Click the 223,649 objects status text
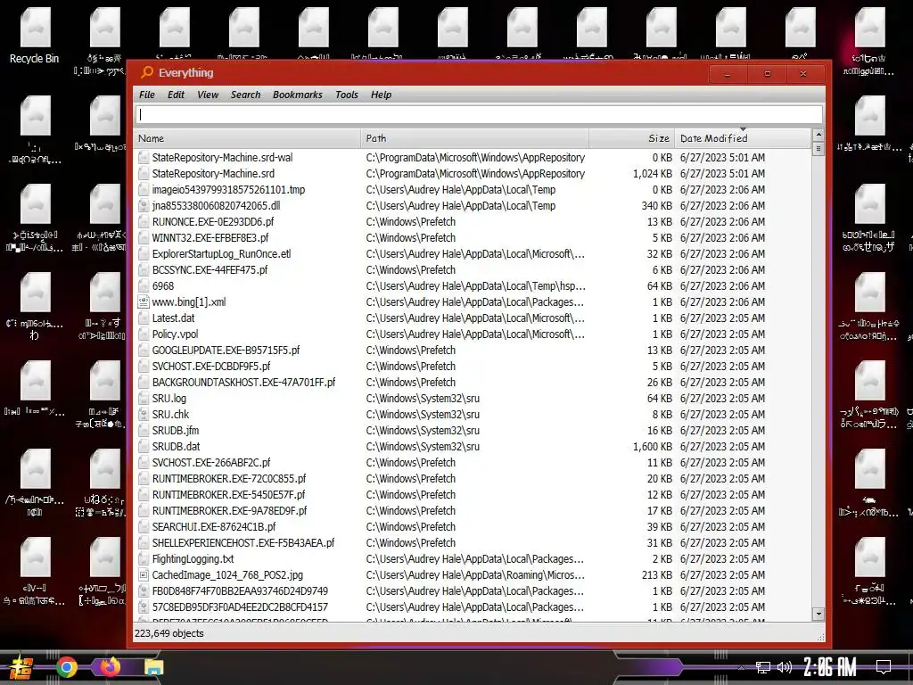 [x=169, y=633]
